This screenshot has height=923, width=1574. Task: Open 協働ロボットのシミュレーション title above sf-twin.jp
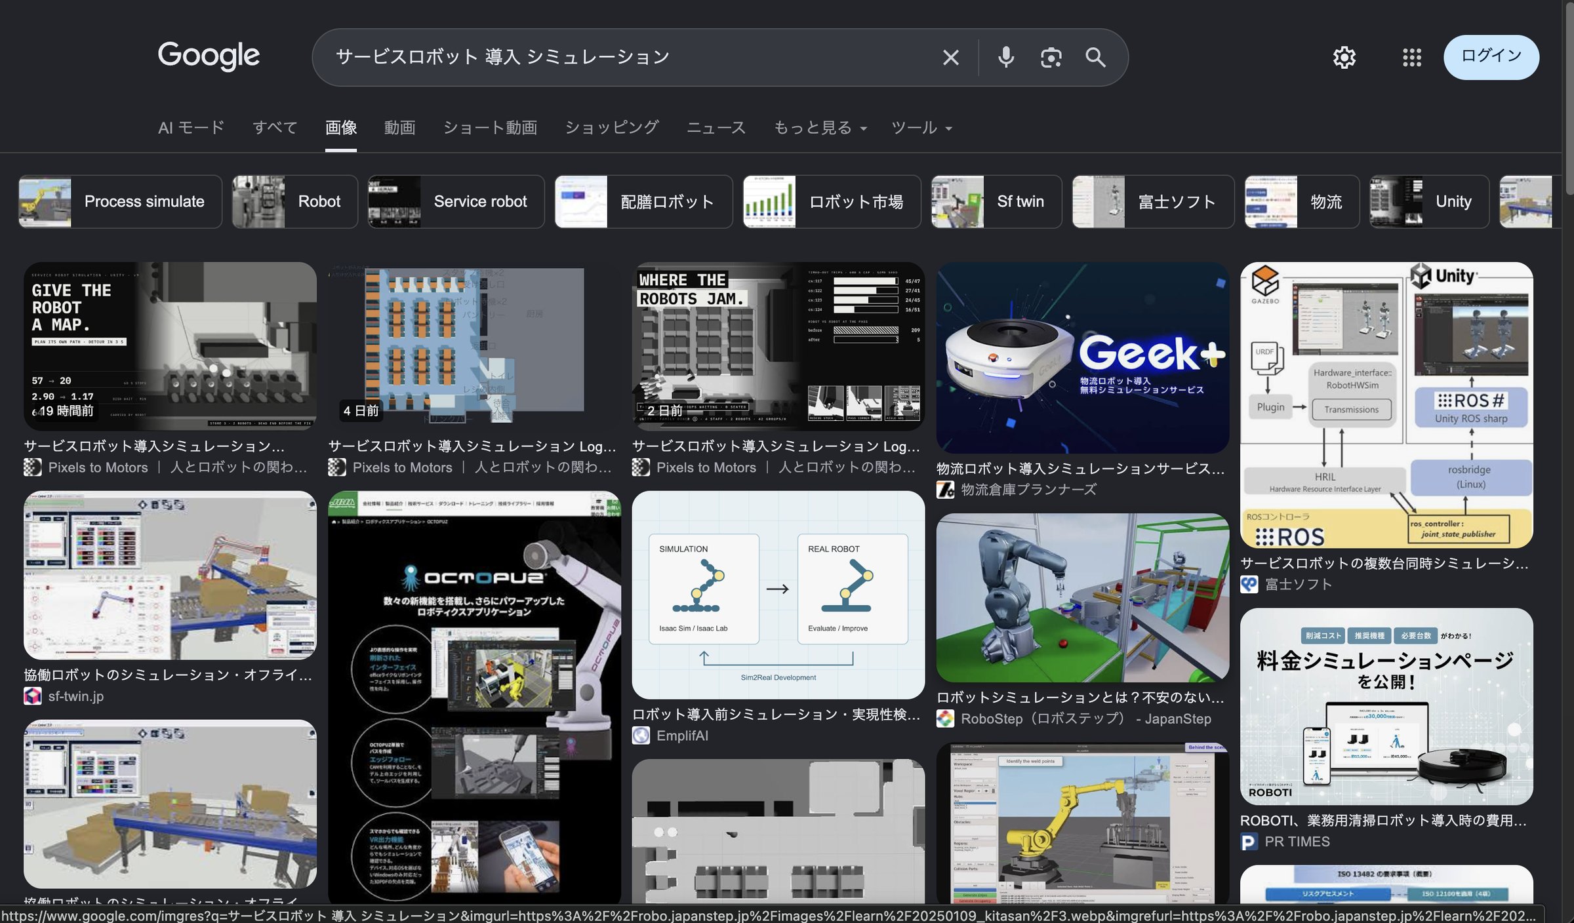click(168, 675)
